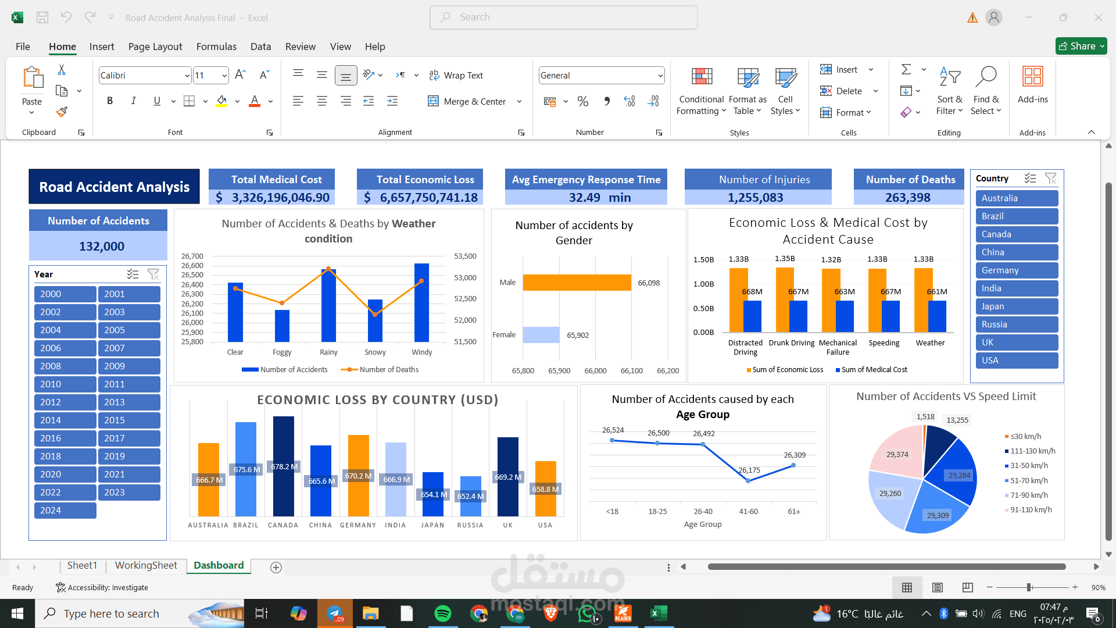
Task: Click the Save icon in title bar
Action: tap(42, 17)
